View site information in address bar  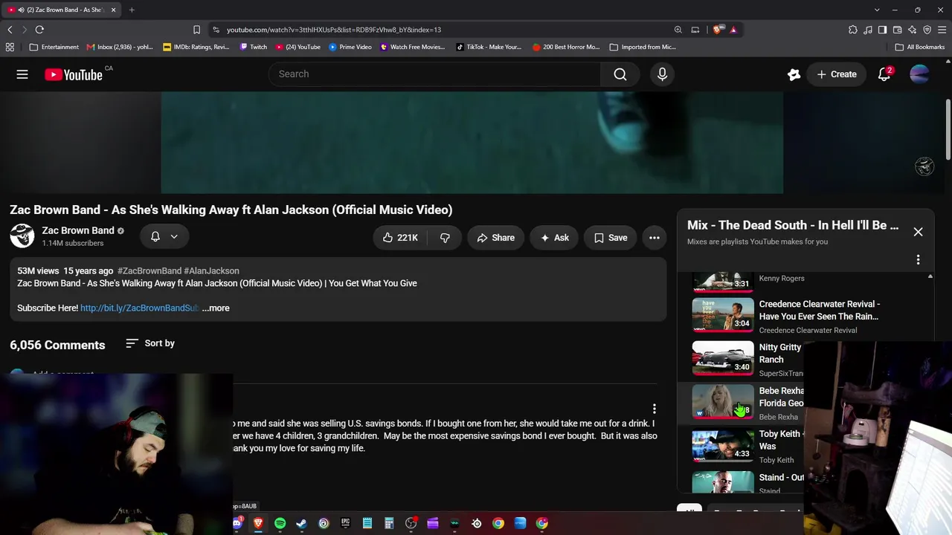216,30
